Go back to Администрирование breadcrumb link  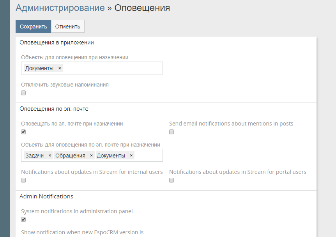click(x=60, y=8)
